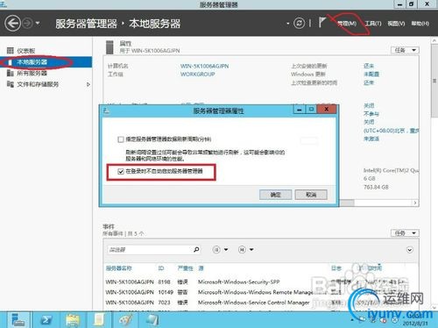Click the server icon beside 属性

click(x=109, y=47)
